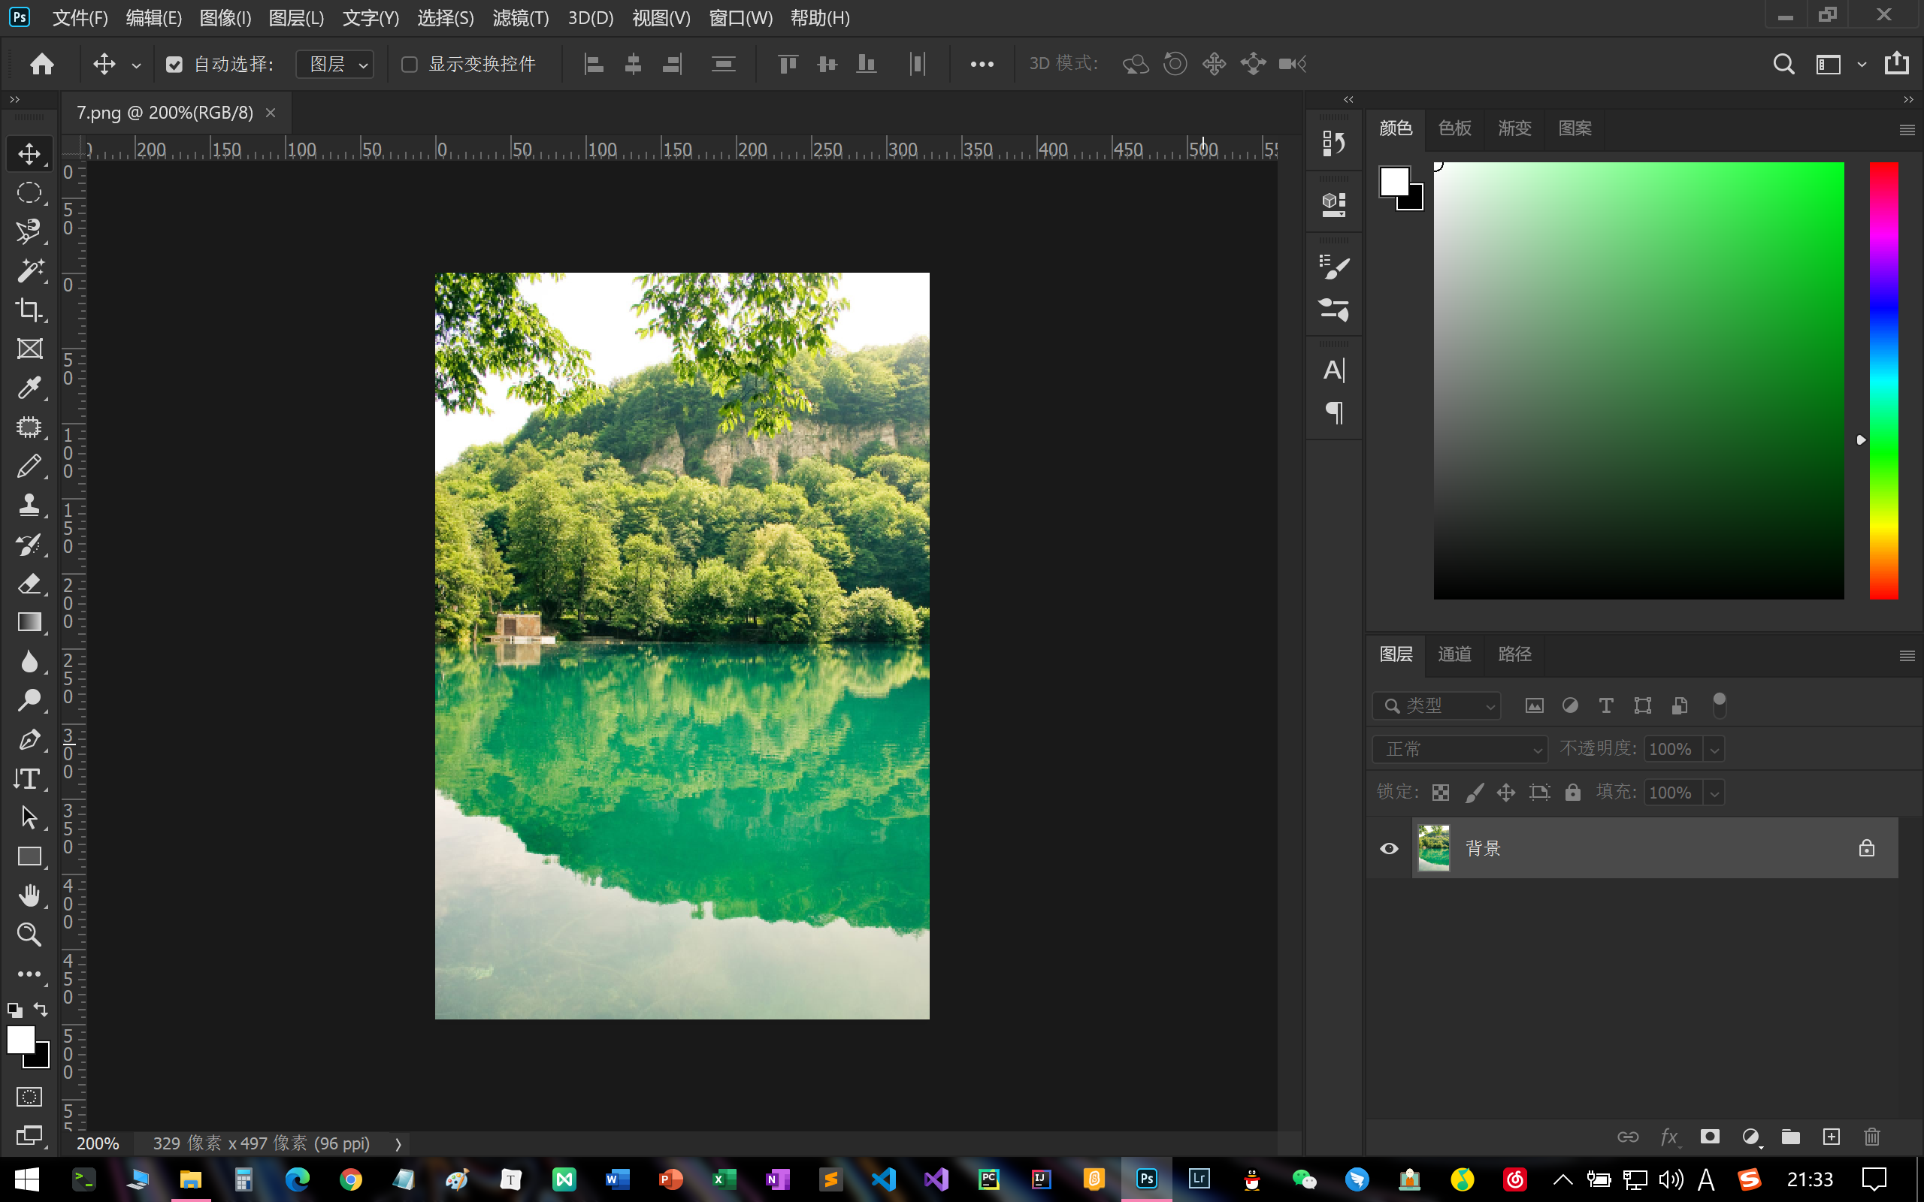Toggle Quick Mask mode

(29, 1097)
